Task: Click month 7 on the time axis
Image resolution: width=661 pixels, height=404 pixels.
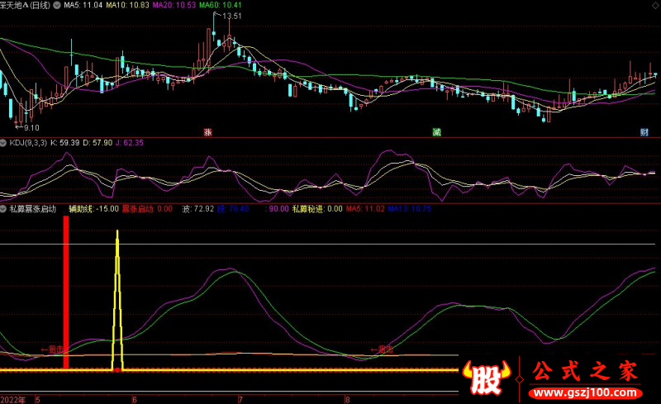Action: pyautogui.click(x=240, y=399)
